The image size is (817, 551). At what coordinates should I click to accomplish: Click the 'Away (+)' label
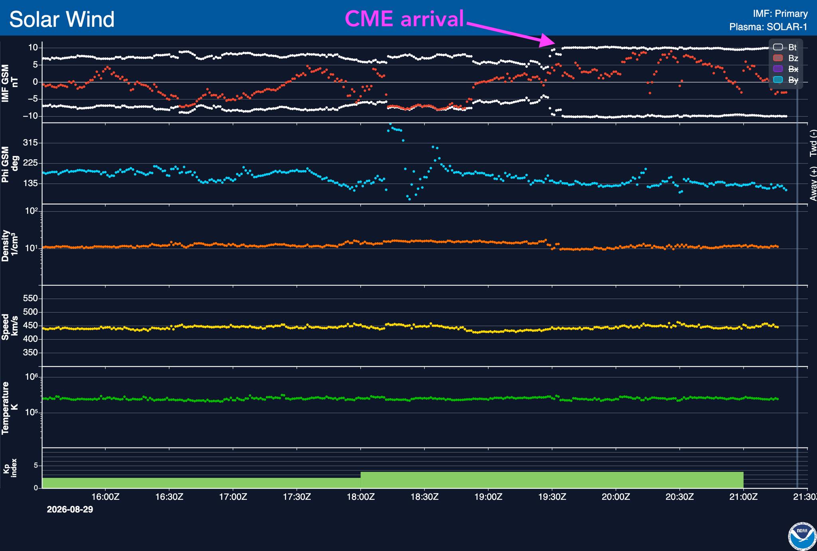813,184
